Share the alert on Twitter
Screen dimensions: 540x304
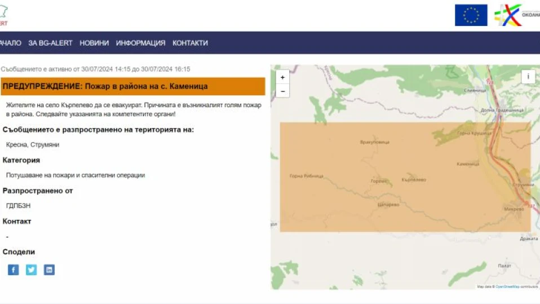(32, 270)
